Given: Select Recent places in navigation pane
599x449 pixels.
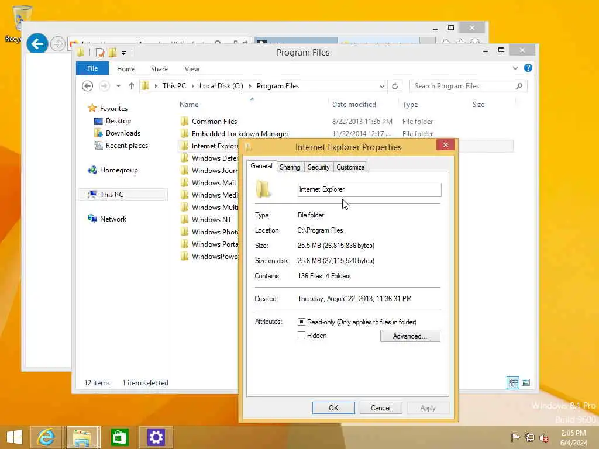Looking at the screenshot, I should [x=126, y=146].
